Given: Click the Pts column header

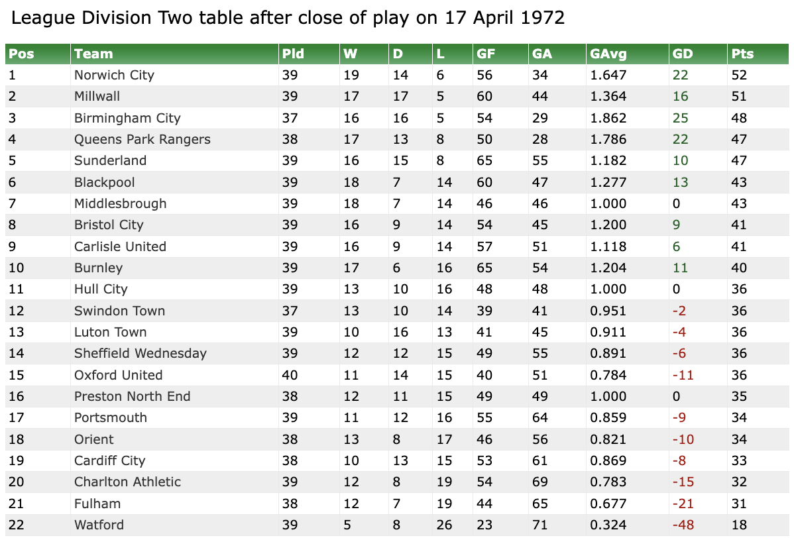Looking at the screenshot, I should pyautogui.click(x=742, y=54).
